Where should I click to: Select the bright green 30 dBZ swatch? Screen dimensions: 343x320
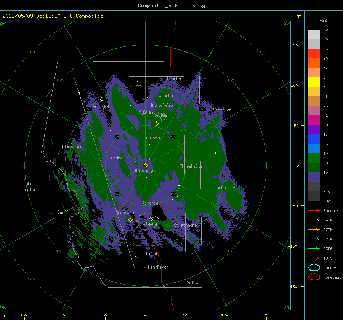pos(314,158)
